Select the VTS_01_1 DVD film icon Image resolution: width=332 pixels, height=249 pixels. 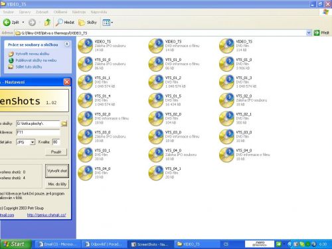coord(86,82)
